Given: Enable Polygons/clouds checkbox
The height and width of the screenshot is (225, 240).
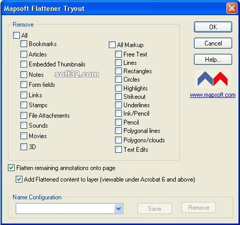Looking at the screenshot, I should (118, 140).
